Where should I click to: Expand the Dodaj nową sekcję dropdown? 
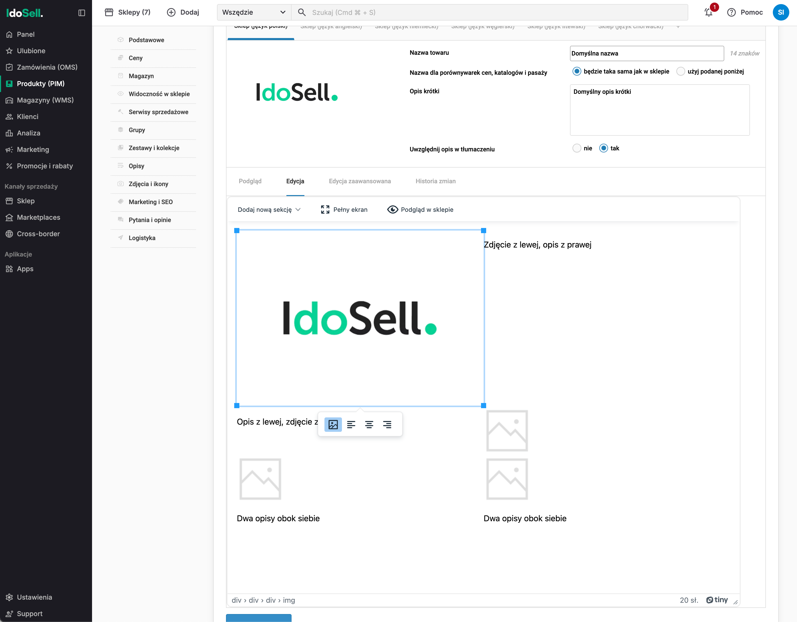pos(269,209)
